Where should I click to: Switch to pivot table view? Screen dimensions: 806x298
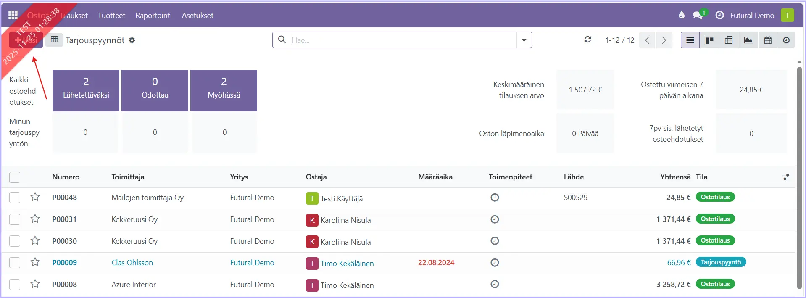(x=729, y=40)
